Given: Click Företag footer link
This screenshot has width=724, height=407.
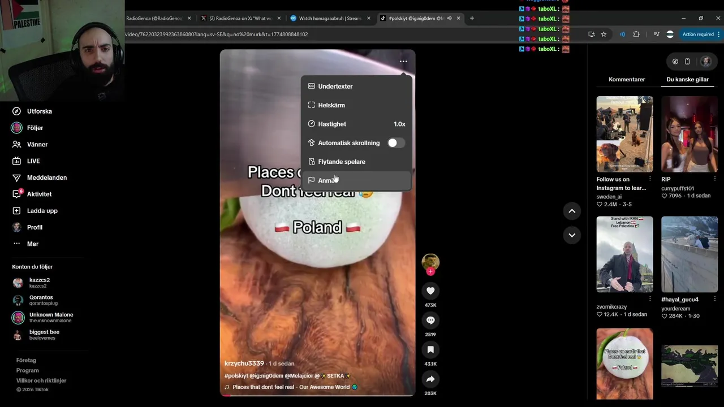Looking at the screenshot, I should coord(26,360).
